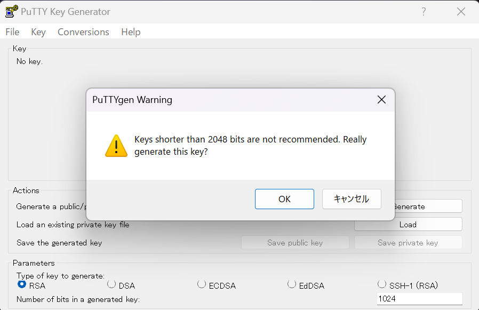
Task: Confirm the warning with OK
Action: pos(284,199)
